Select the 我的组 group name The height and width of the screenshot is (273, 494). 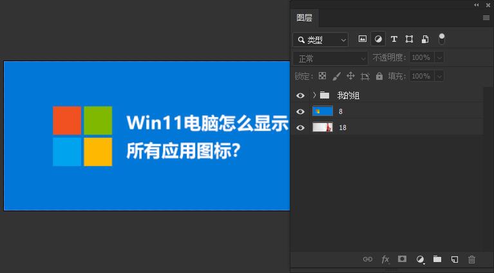point(348,95)
